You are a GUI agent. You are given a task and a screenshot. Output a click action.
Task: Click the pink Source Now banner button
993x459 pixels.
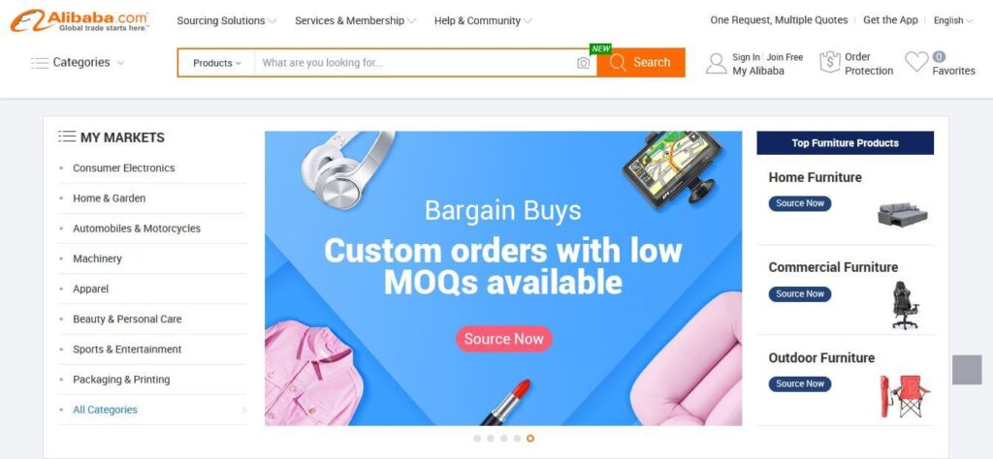point(503,339)
